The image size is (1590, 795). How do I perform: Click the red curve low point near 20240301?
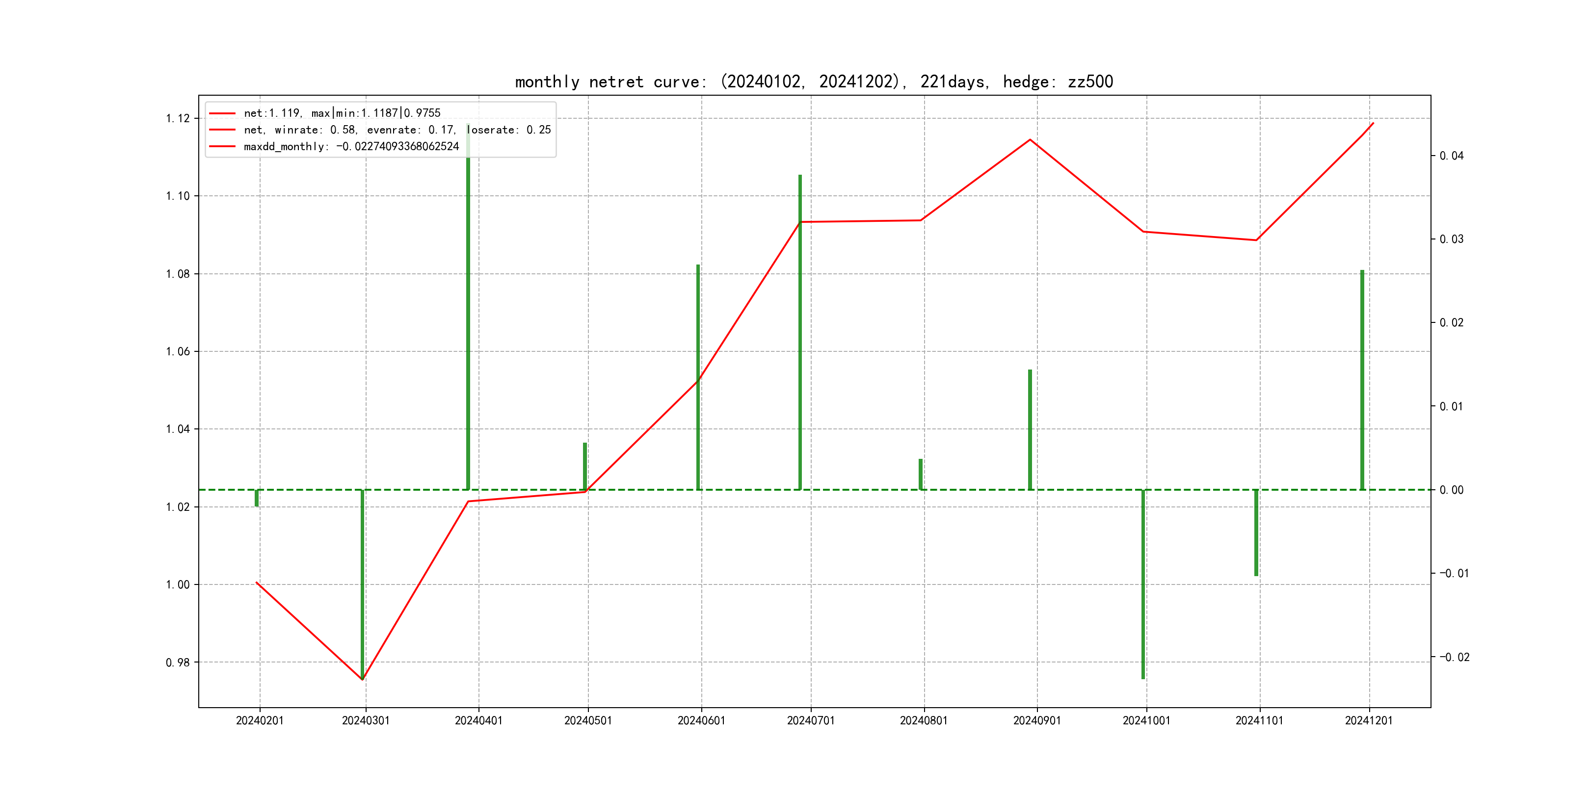(x=362, y=679)
